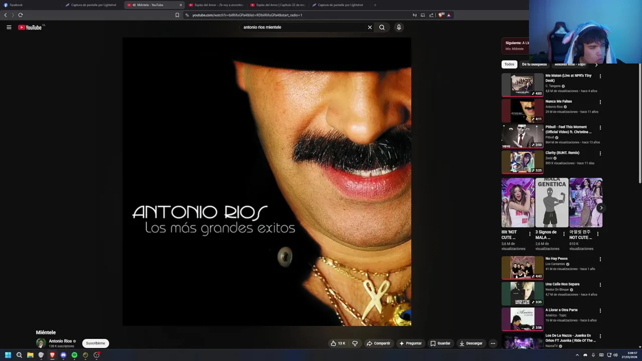The height and width of the screenshot is (361, 642).
Task: Open menu for Clarity BUNT Remix
Action: click(600, 153)
